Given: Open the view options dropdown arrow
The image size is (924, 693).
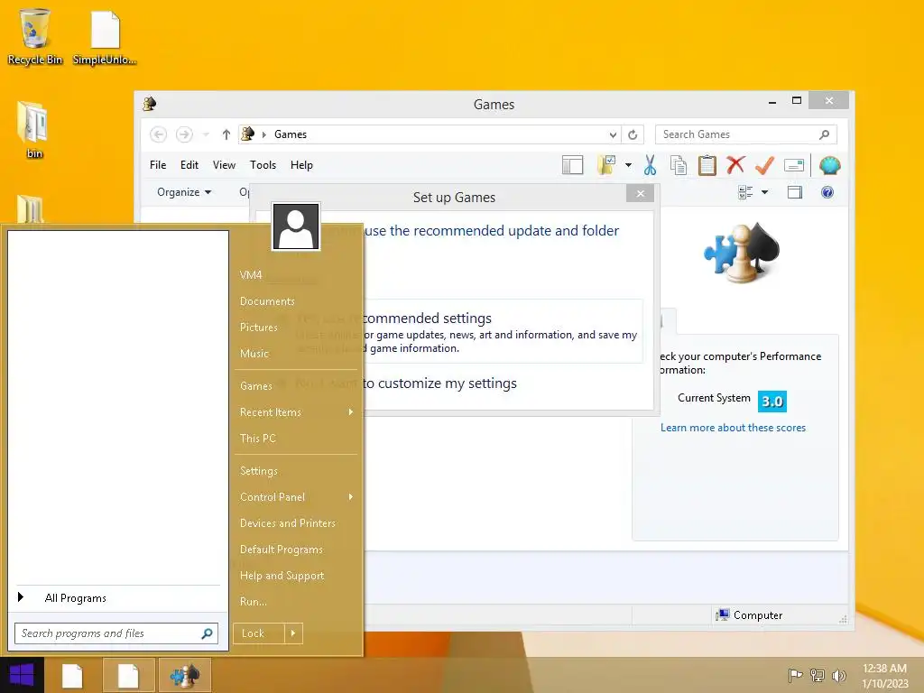Looking at the screenshot, I should (x=764, y=192).
